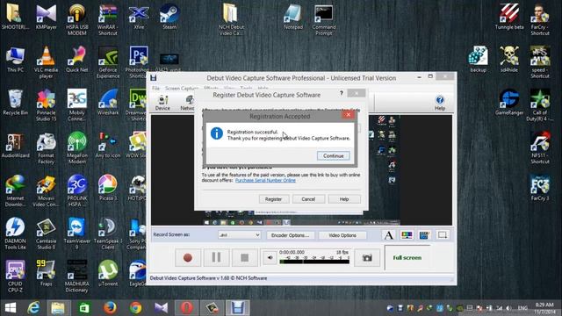This screenshot has height=316, width=562.
Task: Open Fraps desktop icon
Action: click(47, 273)
